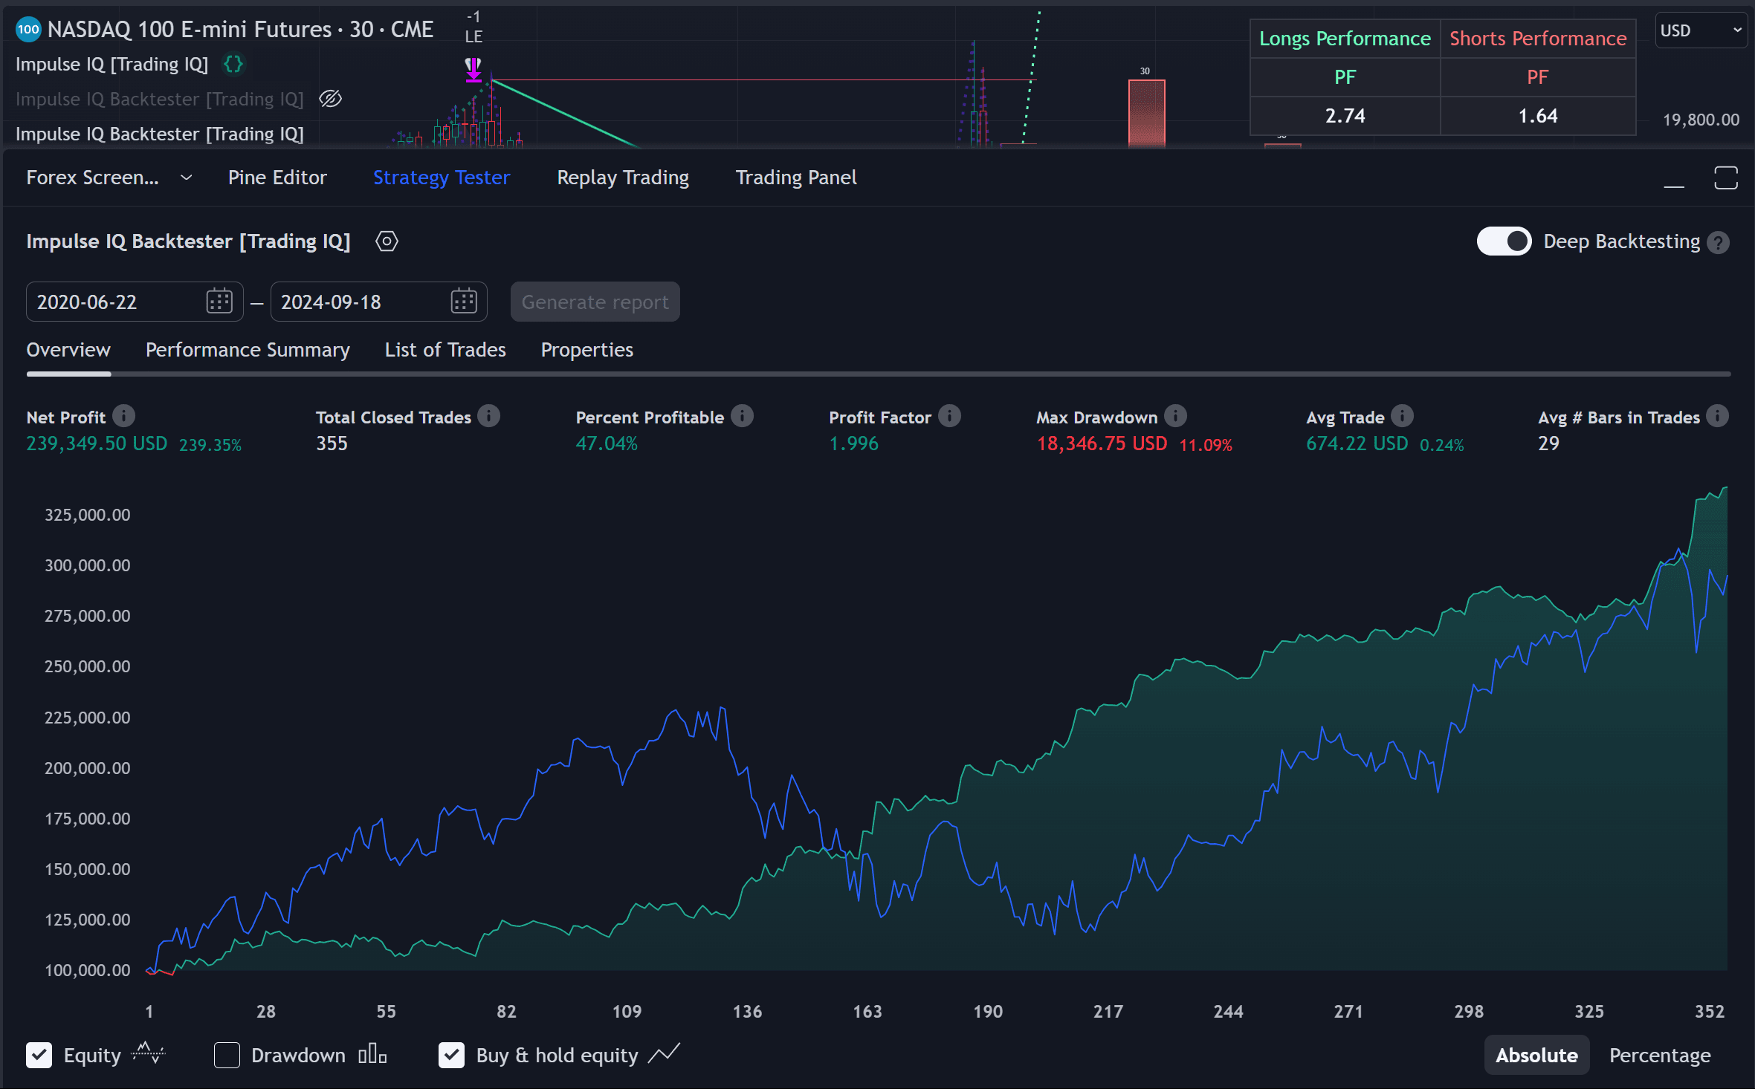The width and height of the screenshot is (1755, 1089).
Task: Open the Impulse IQ source code braces icon
Action: (x=233, y=64)
